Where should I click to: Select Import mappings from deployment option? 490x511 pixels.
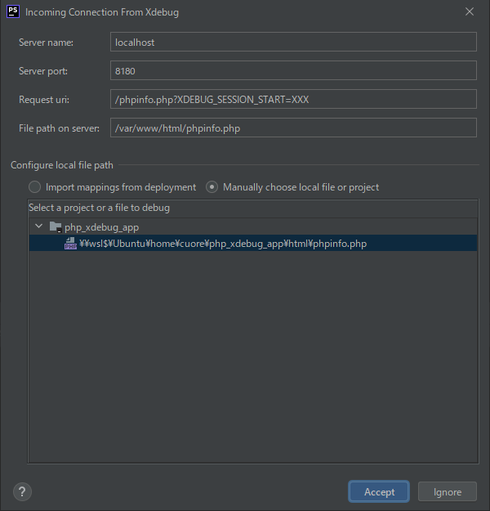(35, 187)
